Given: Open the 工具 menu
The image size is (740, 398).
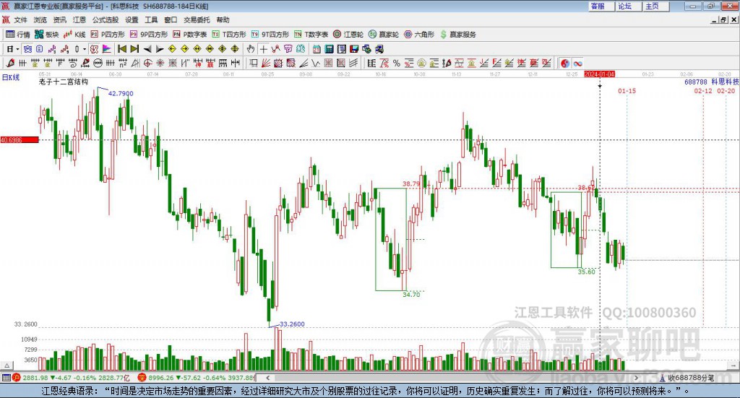Looking at the screenshot, I should tap(151, 20).
